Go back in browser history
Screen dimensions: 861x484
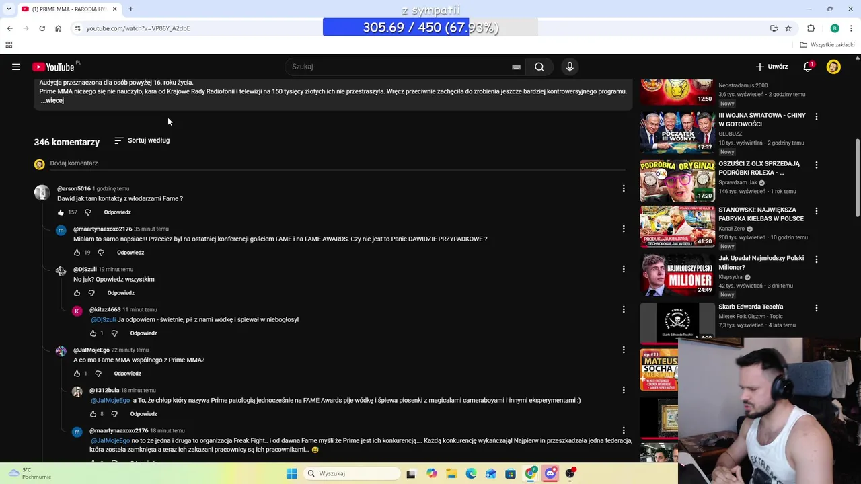click(9, 28)
